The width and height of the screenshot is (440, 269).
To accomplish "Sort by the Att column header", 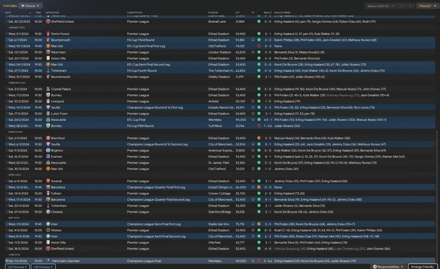I will tap(238, 13).
